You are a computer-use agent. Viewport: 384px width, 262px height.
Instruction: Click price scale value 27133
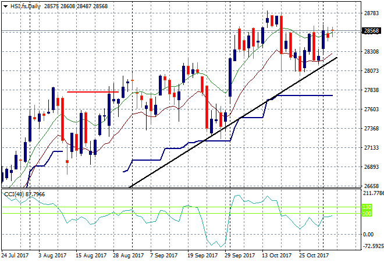[372, 147]
